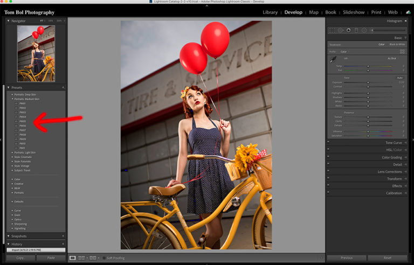Open the Profile Browser grid icon
This screenshot has height=265, width=414.
click(x=402, y=52)
